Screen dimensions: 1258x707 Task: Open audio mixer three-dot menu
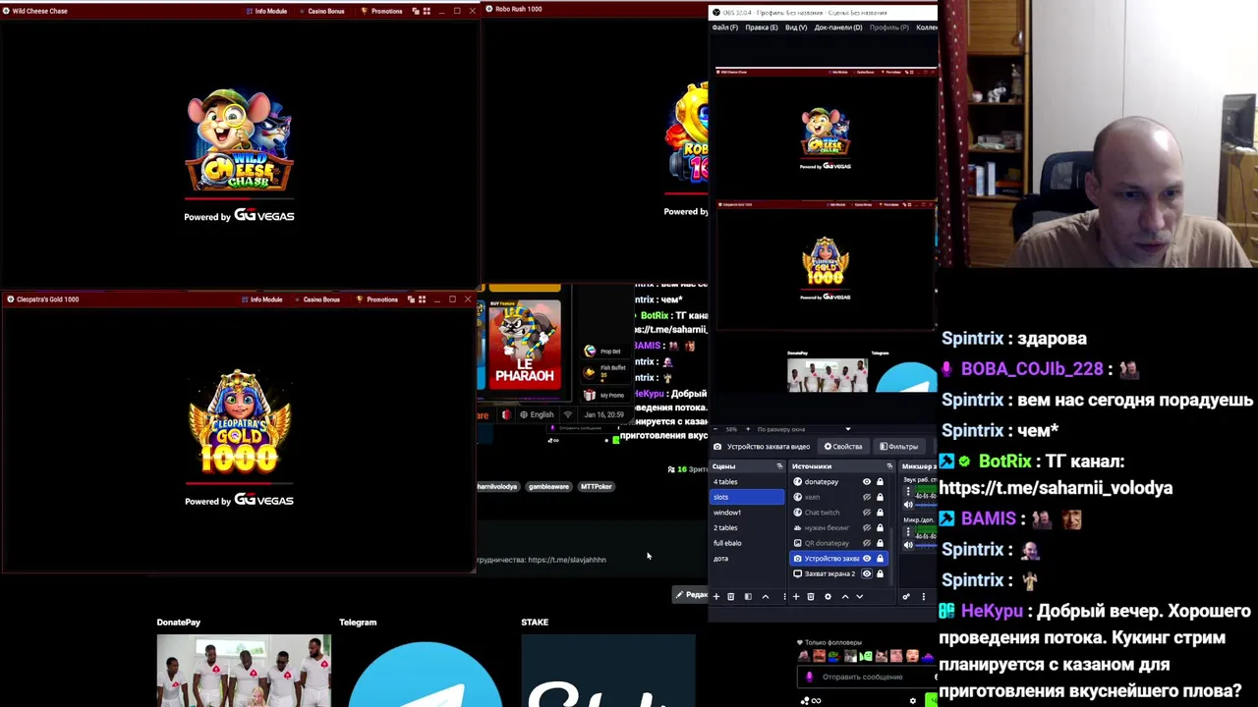[924, 597]
